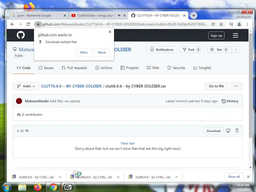Expand options for third clutt6.6.6 download
This screenshot has height=192, width=256.
click(x=176, y=177)
